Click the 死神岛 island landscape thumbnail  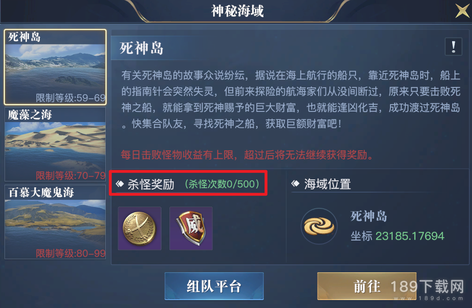click(55, 70)
